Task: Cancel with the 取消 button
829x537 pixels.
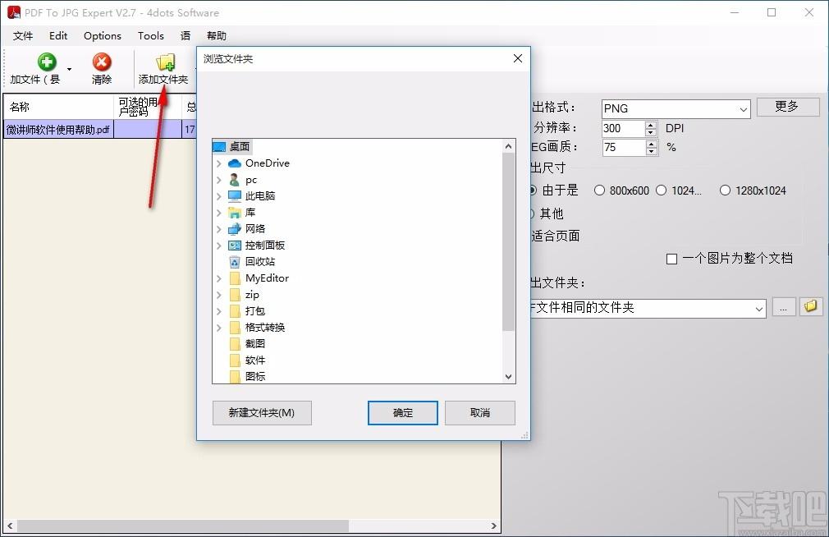Action: coord(480,413)
